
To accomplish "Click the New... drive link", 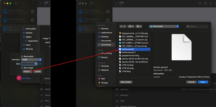I will [27, 78].
